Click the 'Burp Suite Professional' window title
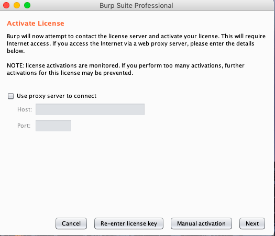Screen dimensions: 275x236 pyautogui.click(x=136, y=5)
